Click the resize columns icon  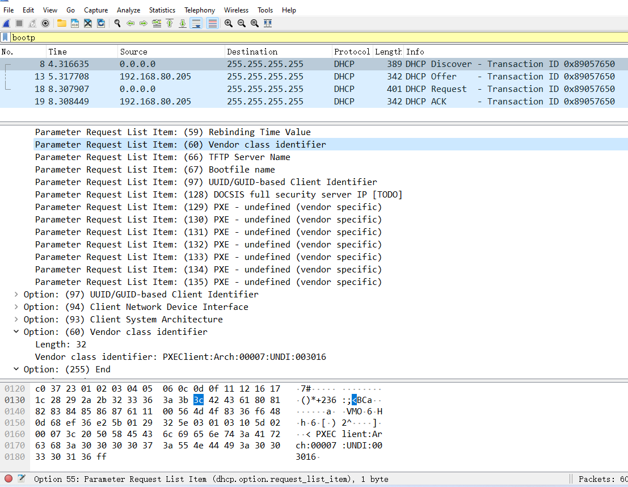click(268, 23)
